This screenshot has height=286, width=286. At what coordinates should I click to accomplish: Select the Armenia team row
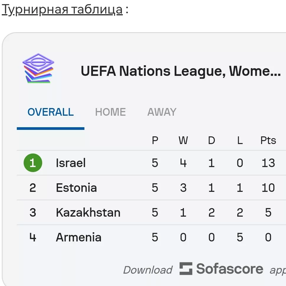click(x=151, y=237)
